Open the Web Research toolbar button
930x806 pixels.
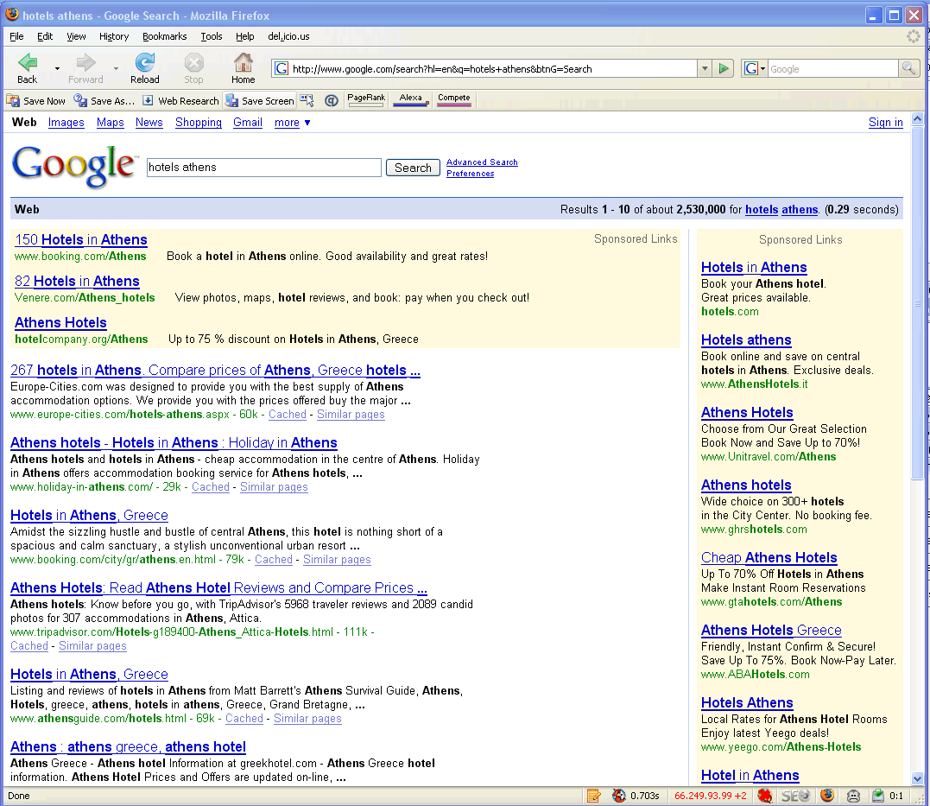(x=180, y=101)
